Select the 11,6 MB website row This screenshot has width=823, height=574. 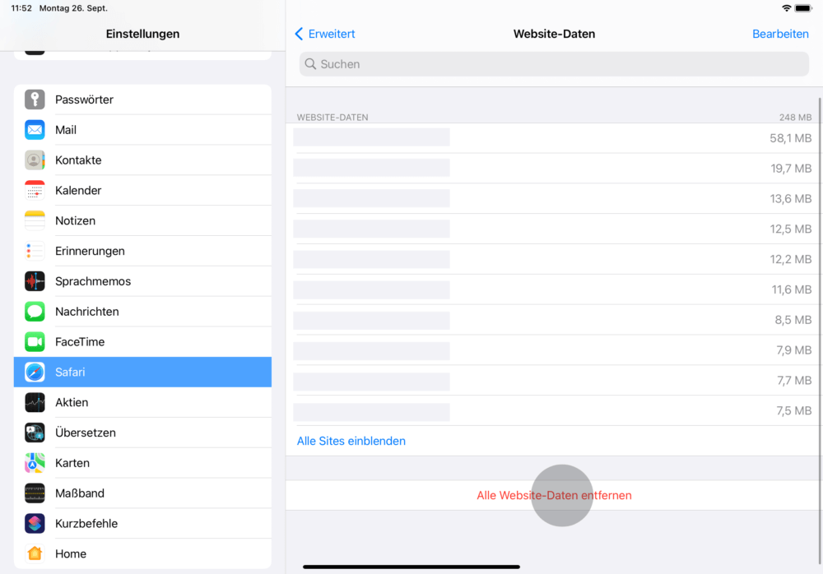[554, 289]
